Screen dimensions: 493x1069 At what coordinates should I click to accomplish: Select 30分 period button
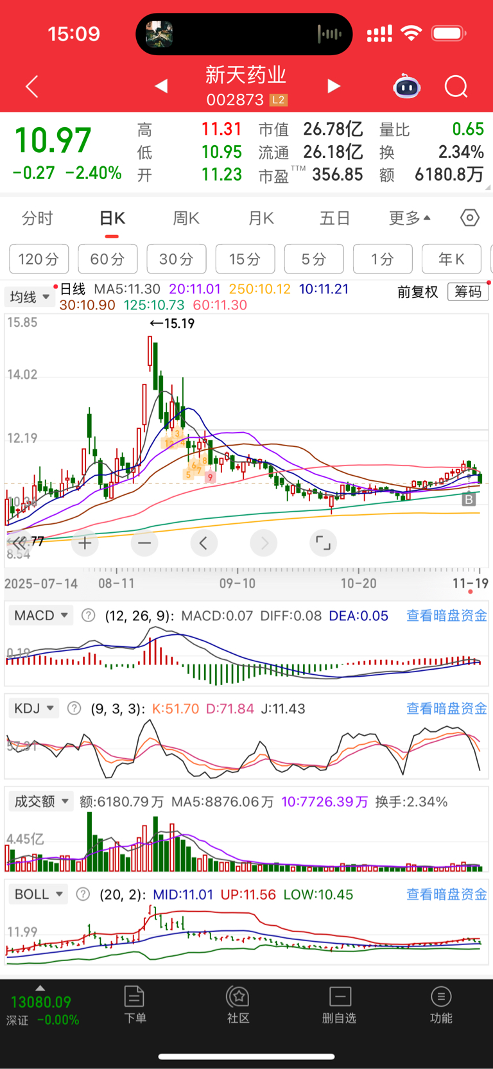(176, 259)
